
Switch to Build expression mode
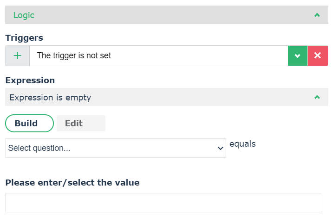(x=29, y=123)
